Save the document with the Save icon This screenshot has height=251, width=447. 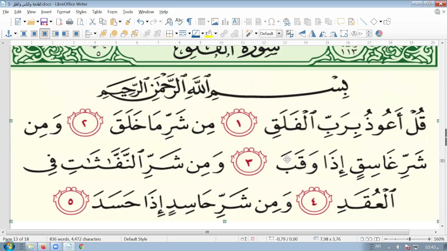click(x=44, y=22)
